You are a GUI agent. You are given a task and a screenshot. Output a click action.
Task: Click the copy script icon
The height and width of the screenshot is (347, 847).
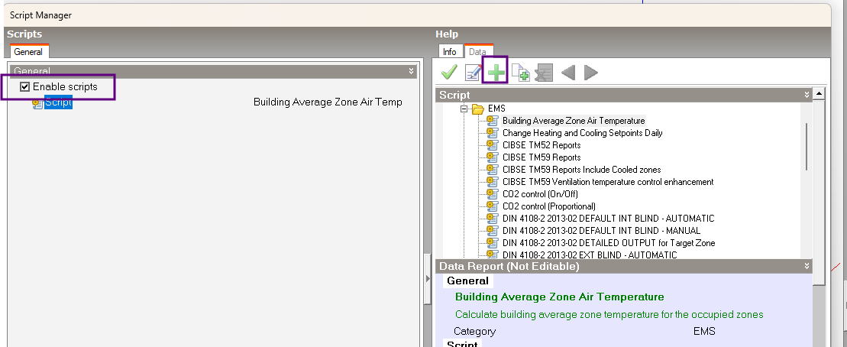(521, 73)
